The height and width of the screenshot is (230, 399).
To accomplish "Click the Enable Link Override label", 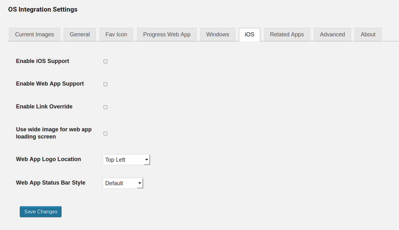I will coord(44,107).
